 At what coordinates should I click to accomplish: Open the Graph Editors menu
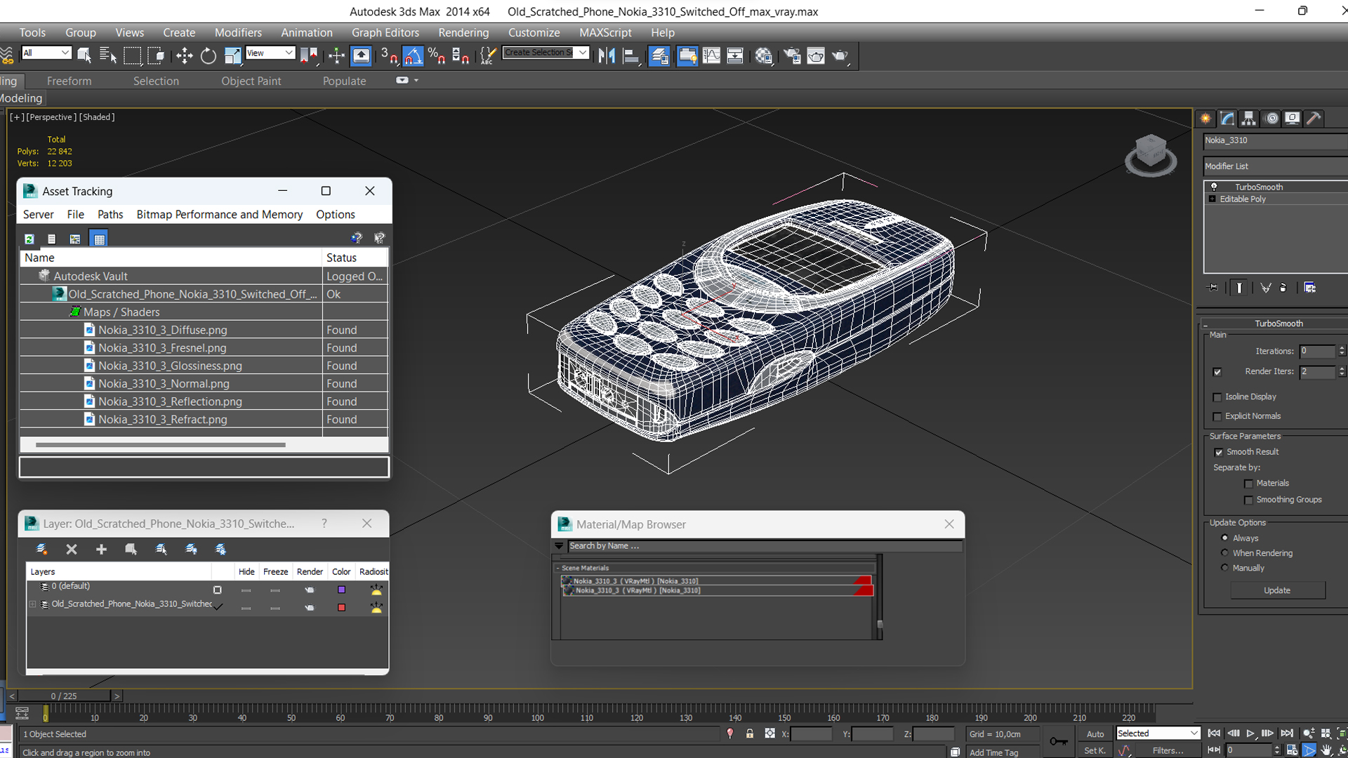coord(385,32)
